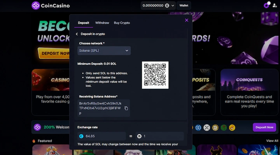Click the SOL coin icon in exchange rate
Viewport: 280px width, 155px height.
(x=139, y=136)
